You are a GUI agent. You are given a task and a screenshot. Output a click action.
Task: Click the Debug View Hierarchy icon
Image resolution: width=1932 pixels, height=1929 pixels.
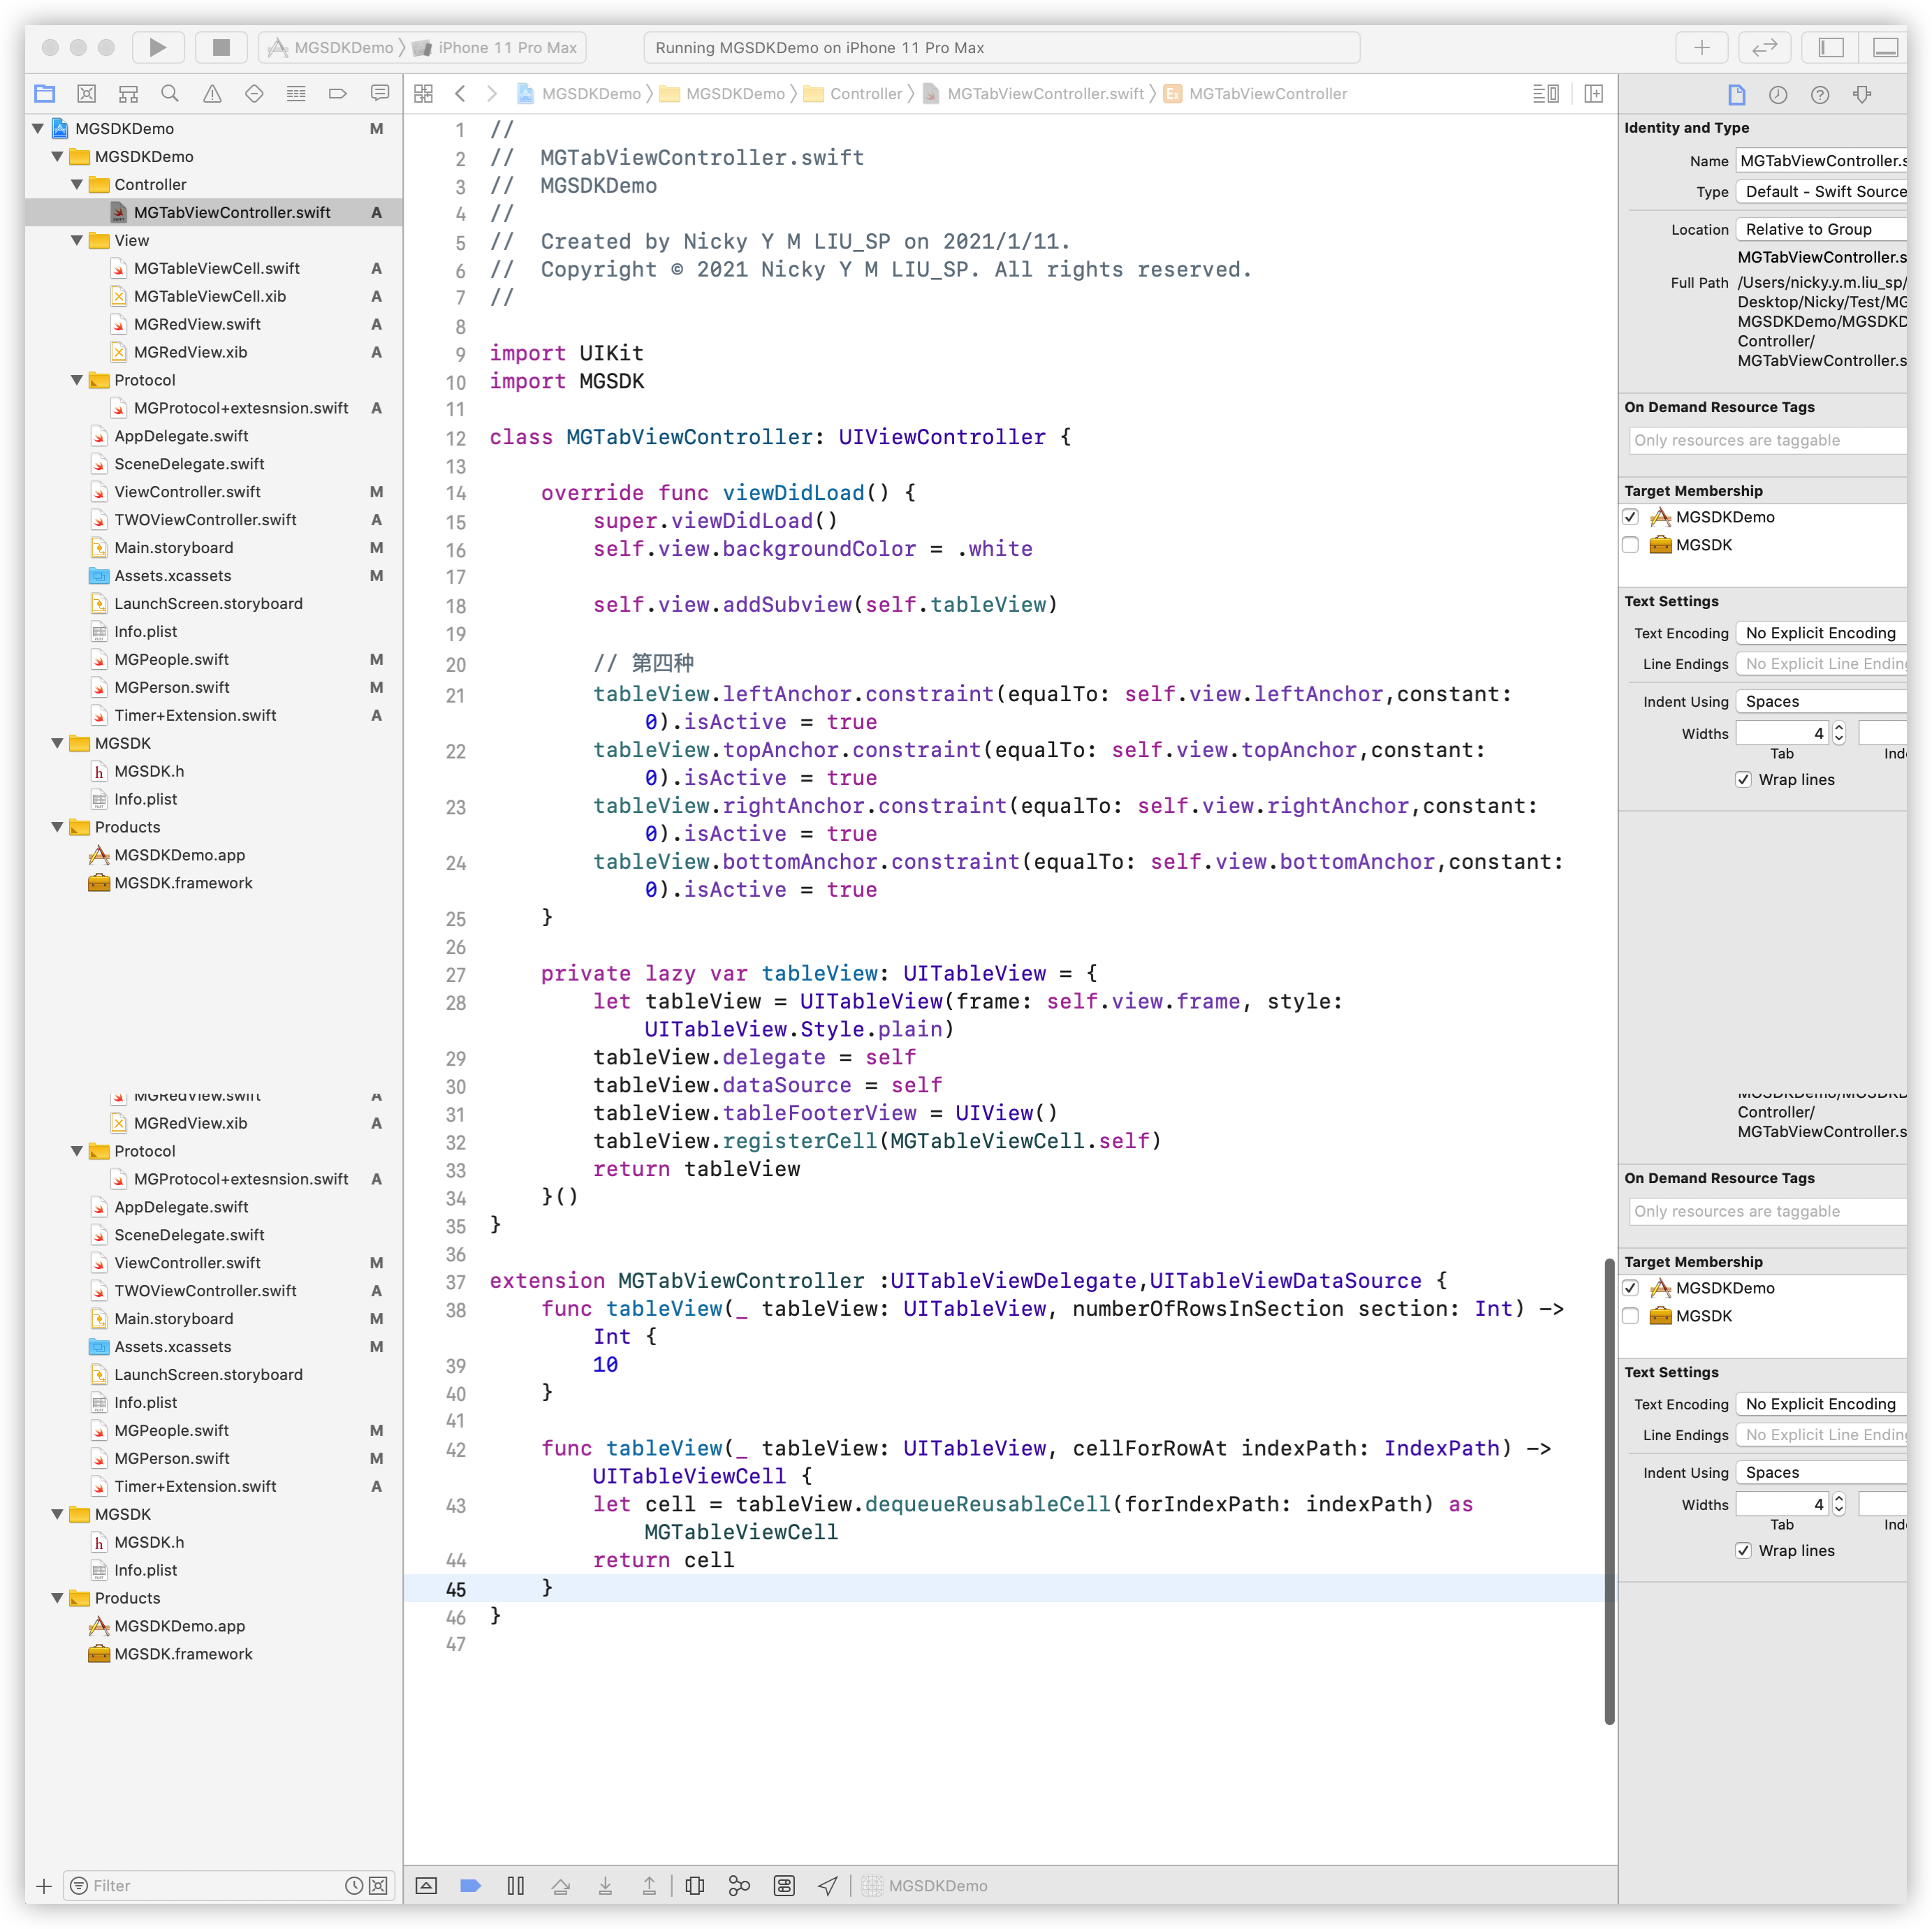coord(694,1885)
